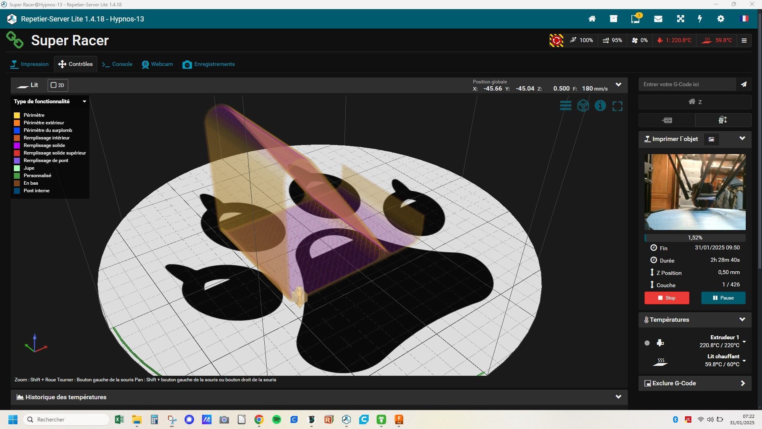Toggle the heated bed icon

(x=660, y=361)
